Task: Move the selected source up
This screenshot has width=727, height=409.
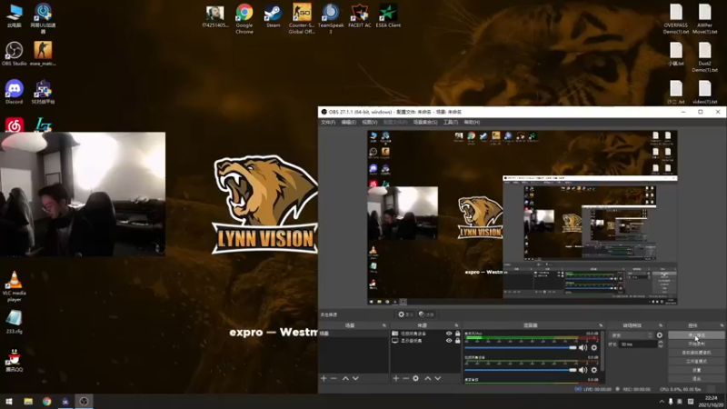Action: pyautogui.click(x=427, y=378)
